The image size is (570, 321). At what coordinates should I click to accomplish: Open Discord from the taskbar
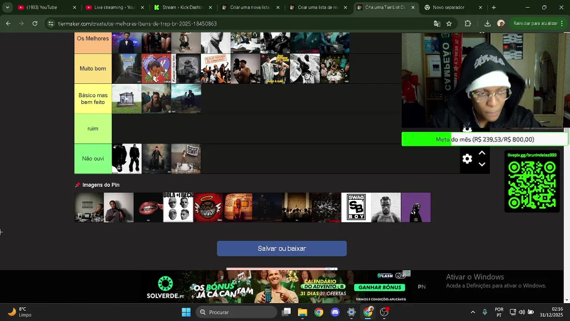[335, 312]
